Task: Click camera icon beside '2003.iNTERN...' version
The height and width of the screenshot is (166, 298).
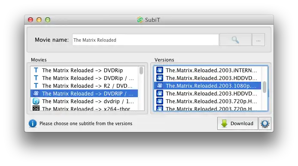Action: pyautogui.click(x=160, y=70)
